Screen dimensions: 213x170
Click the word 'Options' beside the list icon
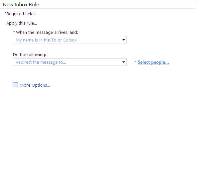coord(40,85)
